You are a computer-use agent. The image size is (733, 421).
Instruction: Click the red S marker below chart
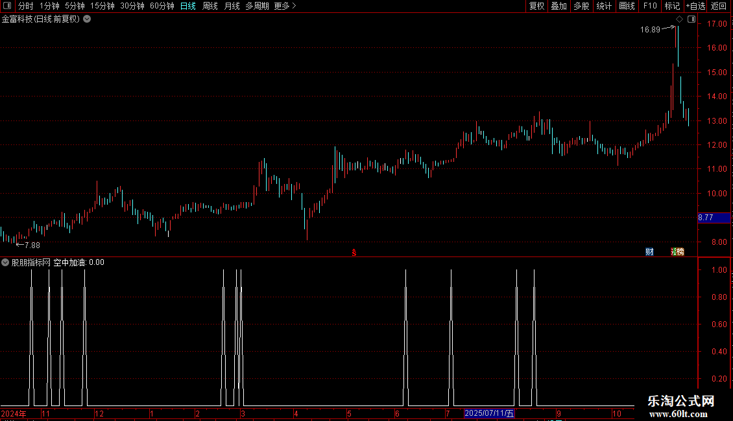pyautogui.click(x=354, y=253)
